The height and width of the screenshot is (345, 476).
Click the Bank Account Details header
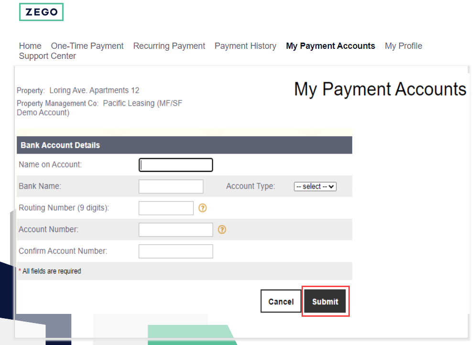coord(60,145)
